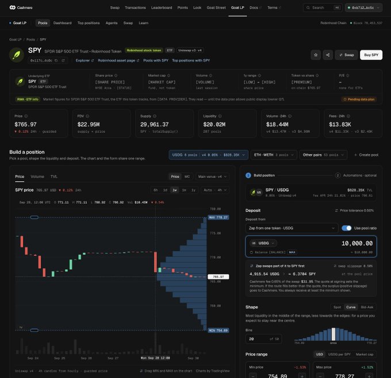Select the Curve liquidity shape
The height and width of the screenshot is (378, 391).
(351, 307)
